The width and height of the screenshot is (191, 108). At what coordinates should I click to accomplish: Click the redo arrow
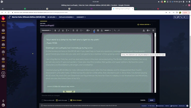(119, 30)
